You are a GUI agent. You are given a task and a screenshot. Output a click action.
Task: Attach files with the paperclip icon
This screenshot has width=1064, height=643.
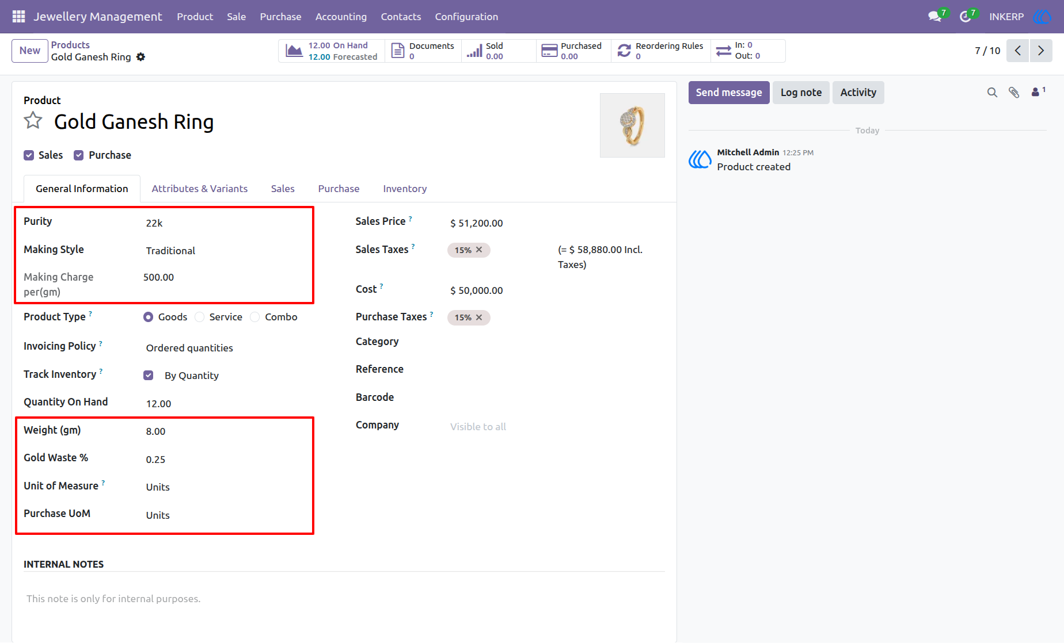(x=1014, y=93)
